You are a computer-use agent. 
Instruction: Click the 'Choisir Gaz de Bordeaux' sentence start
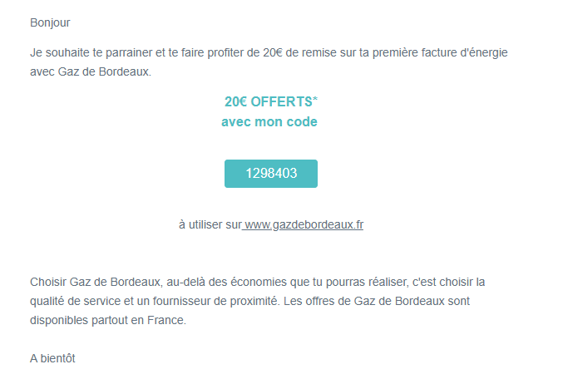[x=96, y=282]
